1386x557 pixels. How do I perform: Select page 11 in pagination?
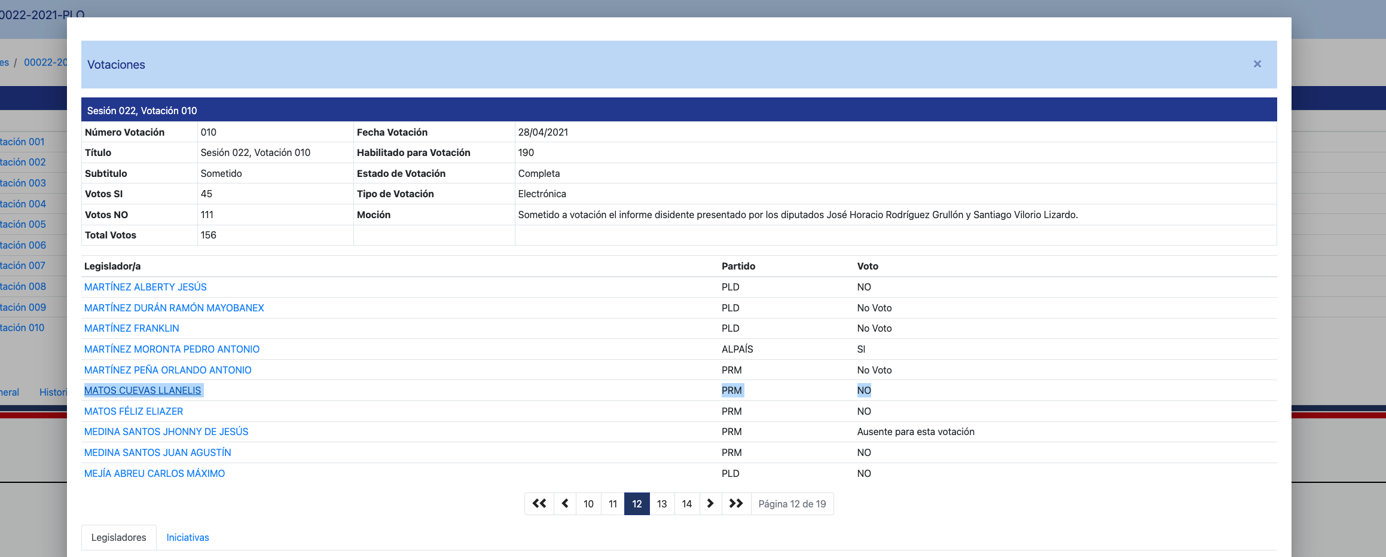point(613,504)
